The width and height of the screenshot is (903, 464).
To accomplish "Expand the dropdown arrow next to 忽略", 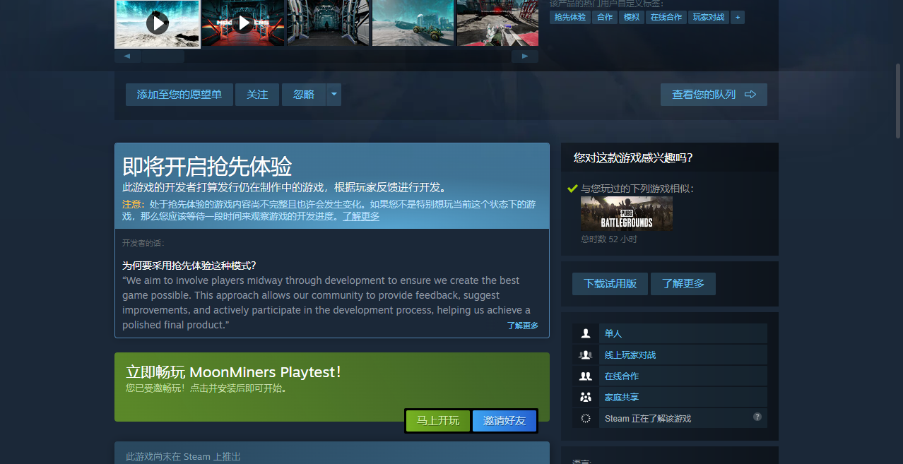I will coord(334,95).
